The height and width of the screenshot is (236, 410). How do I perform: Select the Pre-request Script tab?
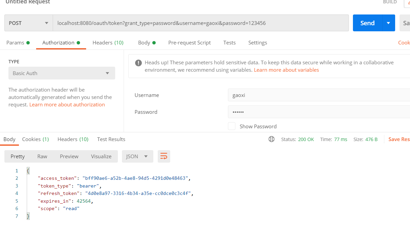coord(189,43)
